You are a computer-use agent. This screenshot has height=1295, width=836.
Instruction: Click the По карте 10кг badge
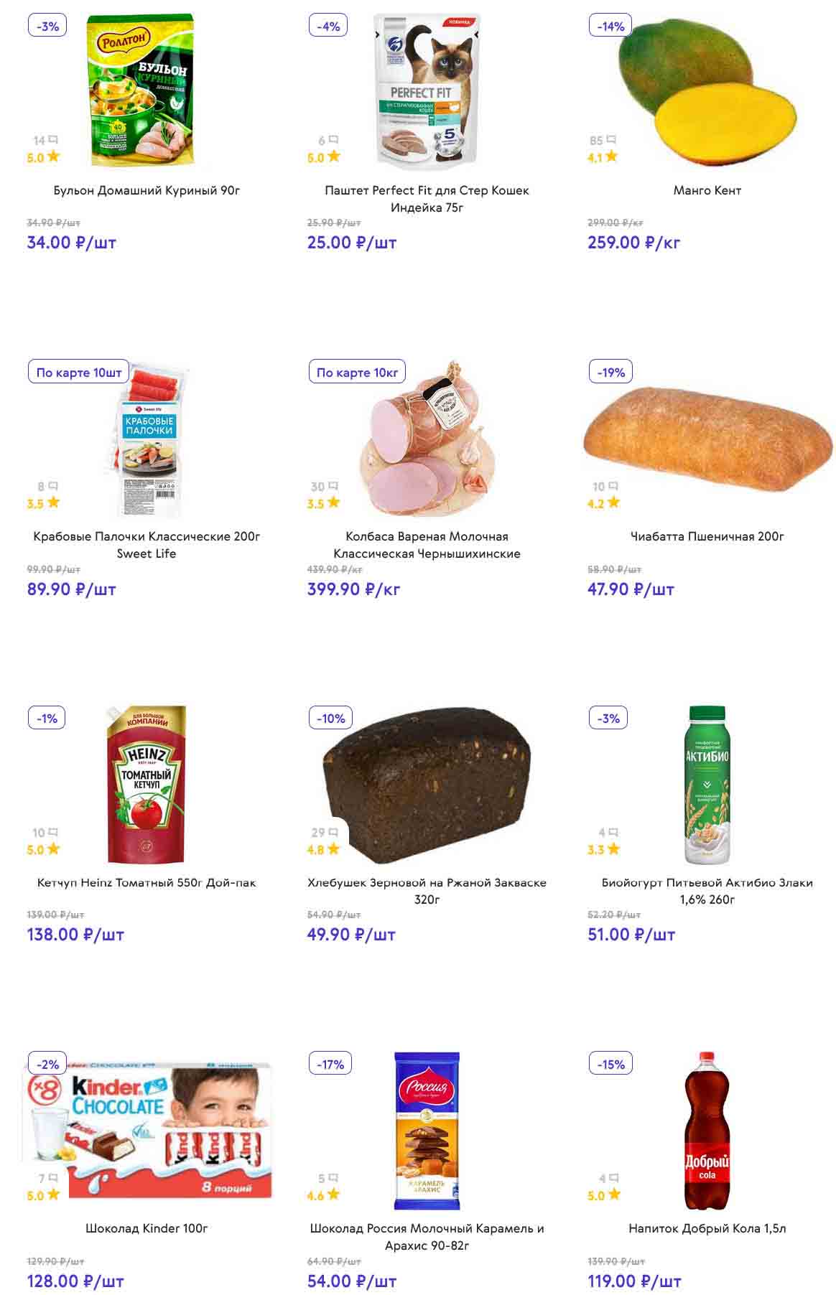pos(357,373)
